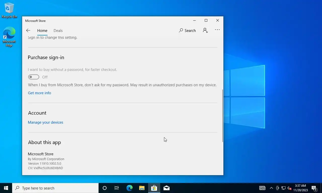
Task: Open File Explorer from the taskbar
Action: pyautogui.click(x=142, y=188)
